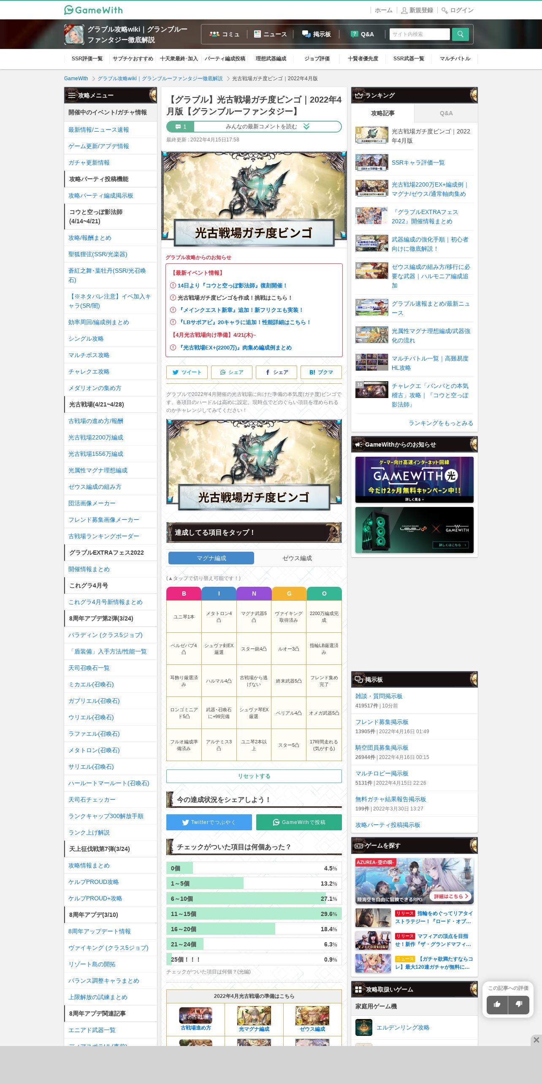This screenshot has width=542, height=1084.
Task: Click the thumbs-down rating button
Action: (x=519, y=1004)
